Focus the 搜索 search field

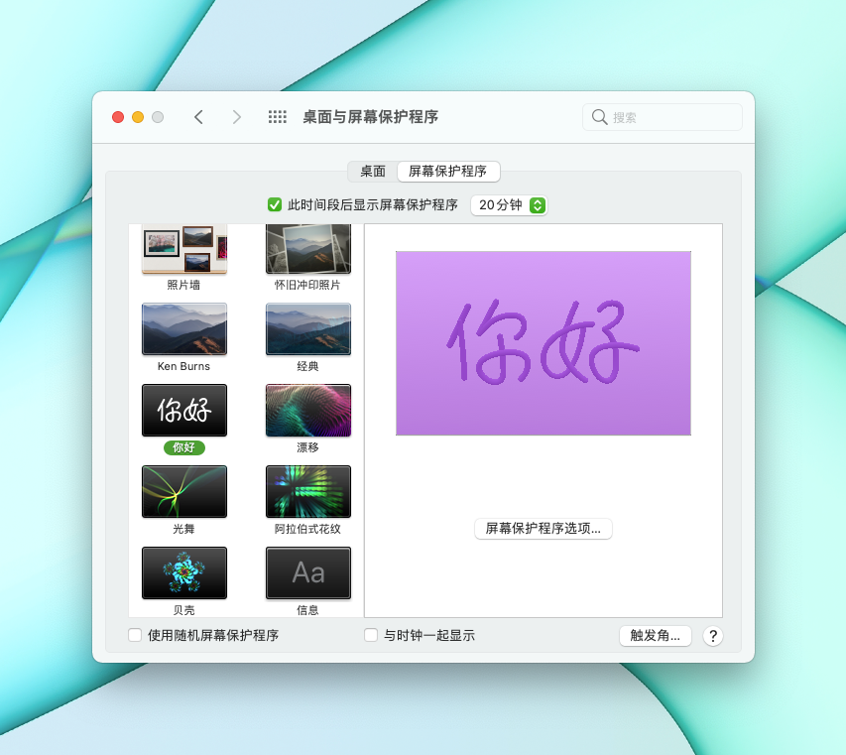662,117
